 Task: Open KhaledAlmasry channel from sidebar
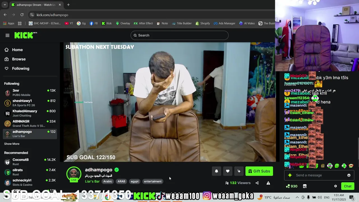click(30, 113)
